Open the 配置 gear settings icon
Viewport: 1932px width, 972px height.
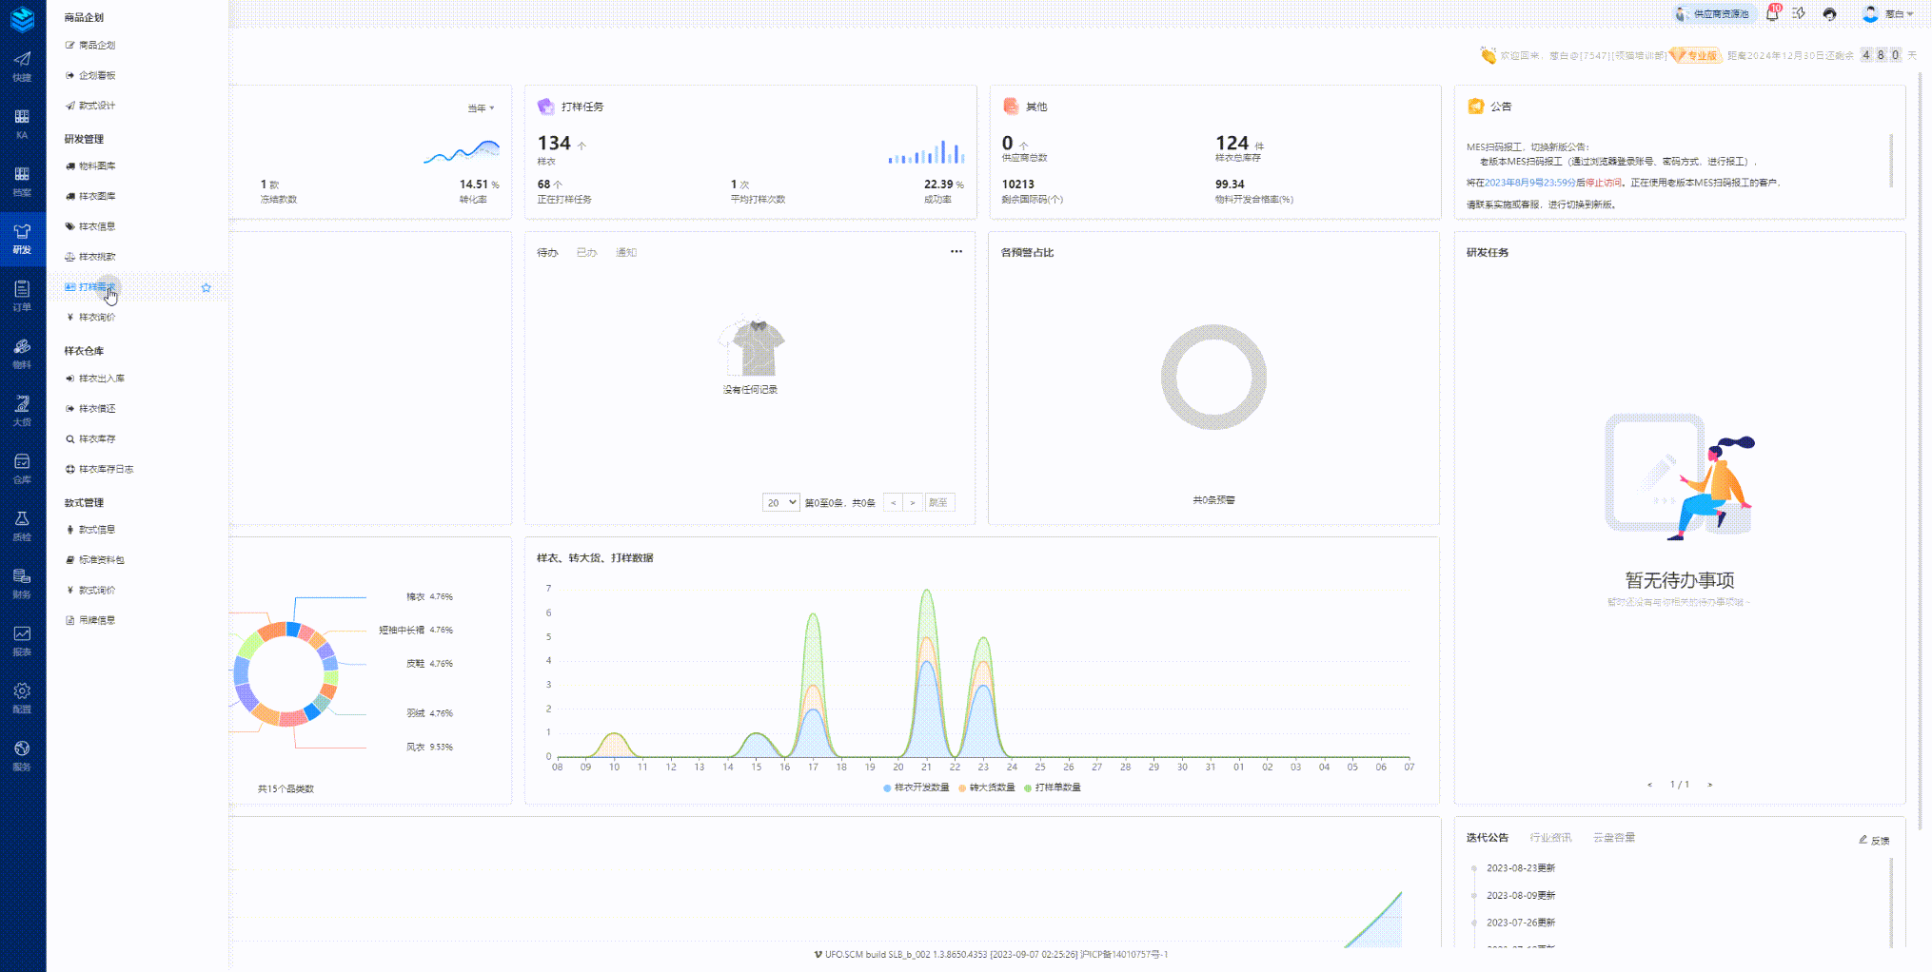click(x=22, y=697)
